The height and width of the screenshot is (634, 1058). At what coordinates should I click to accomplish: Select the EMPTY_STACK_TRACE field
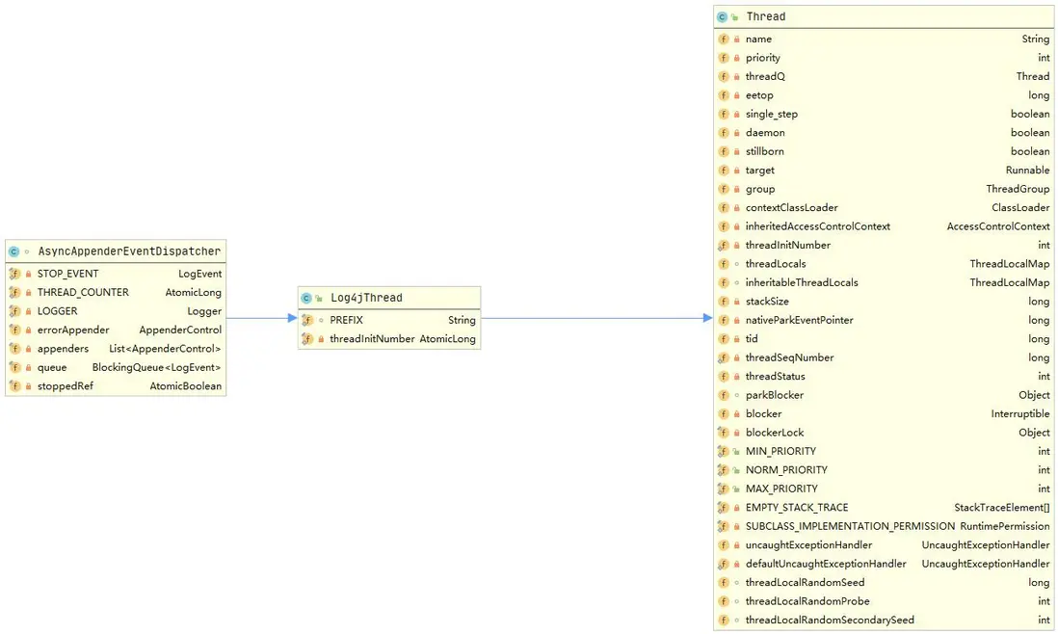884,508
